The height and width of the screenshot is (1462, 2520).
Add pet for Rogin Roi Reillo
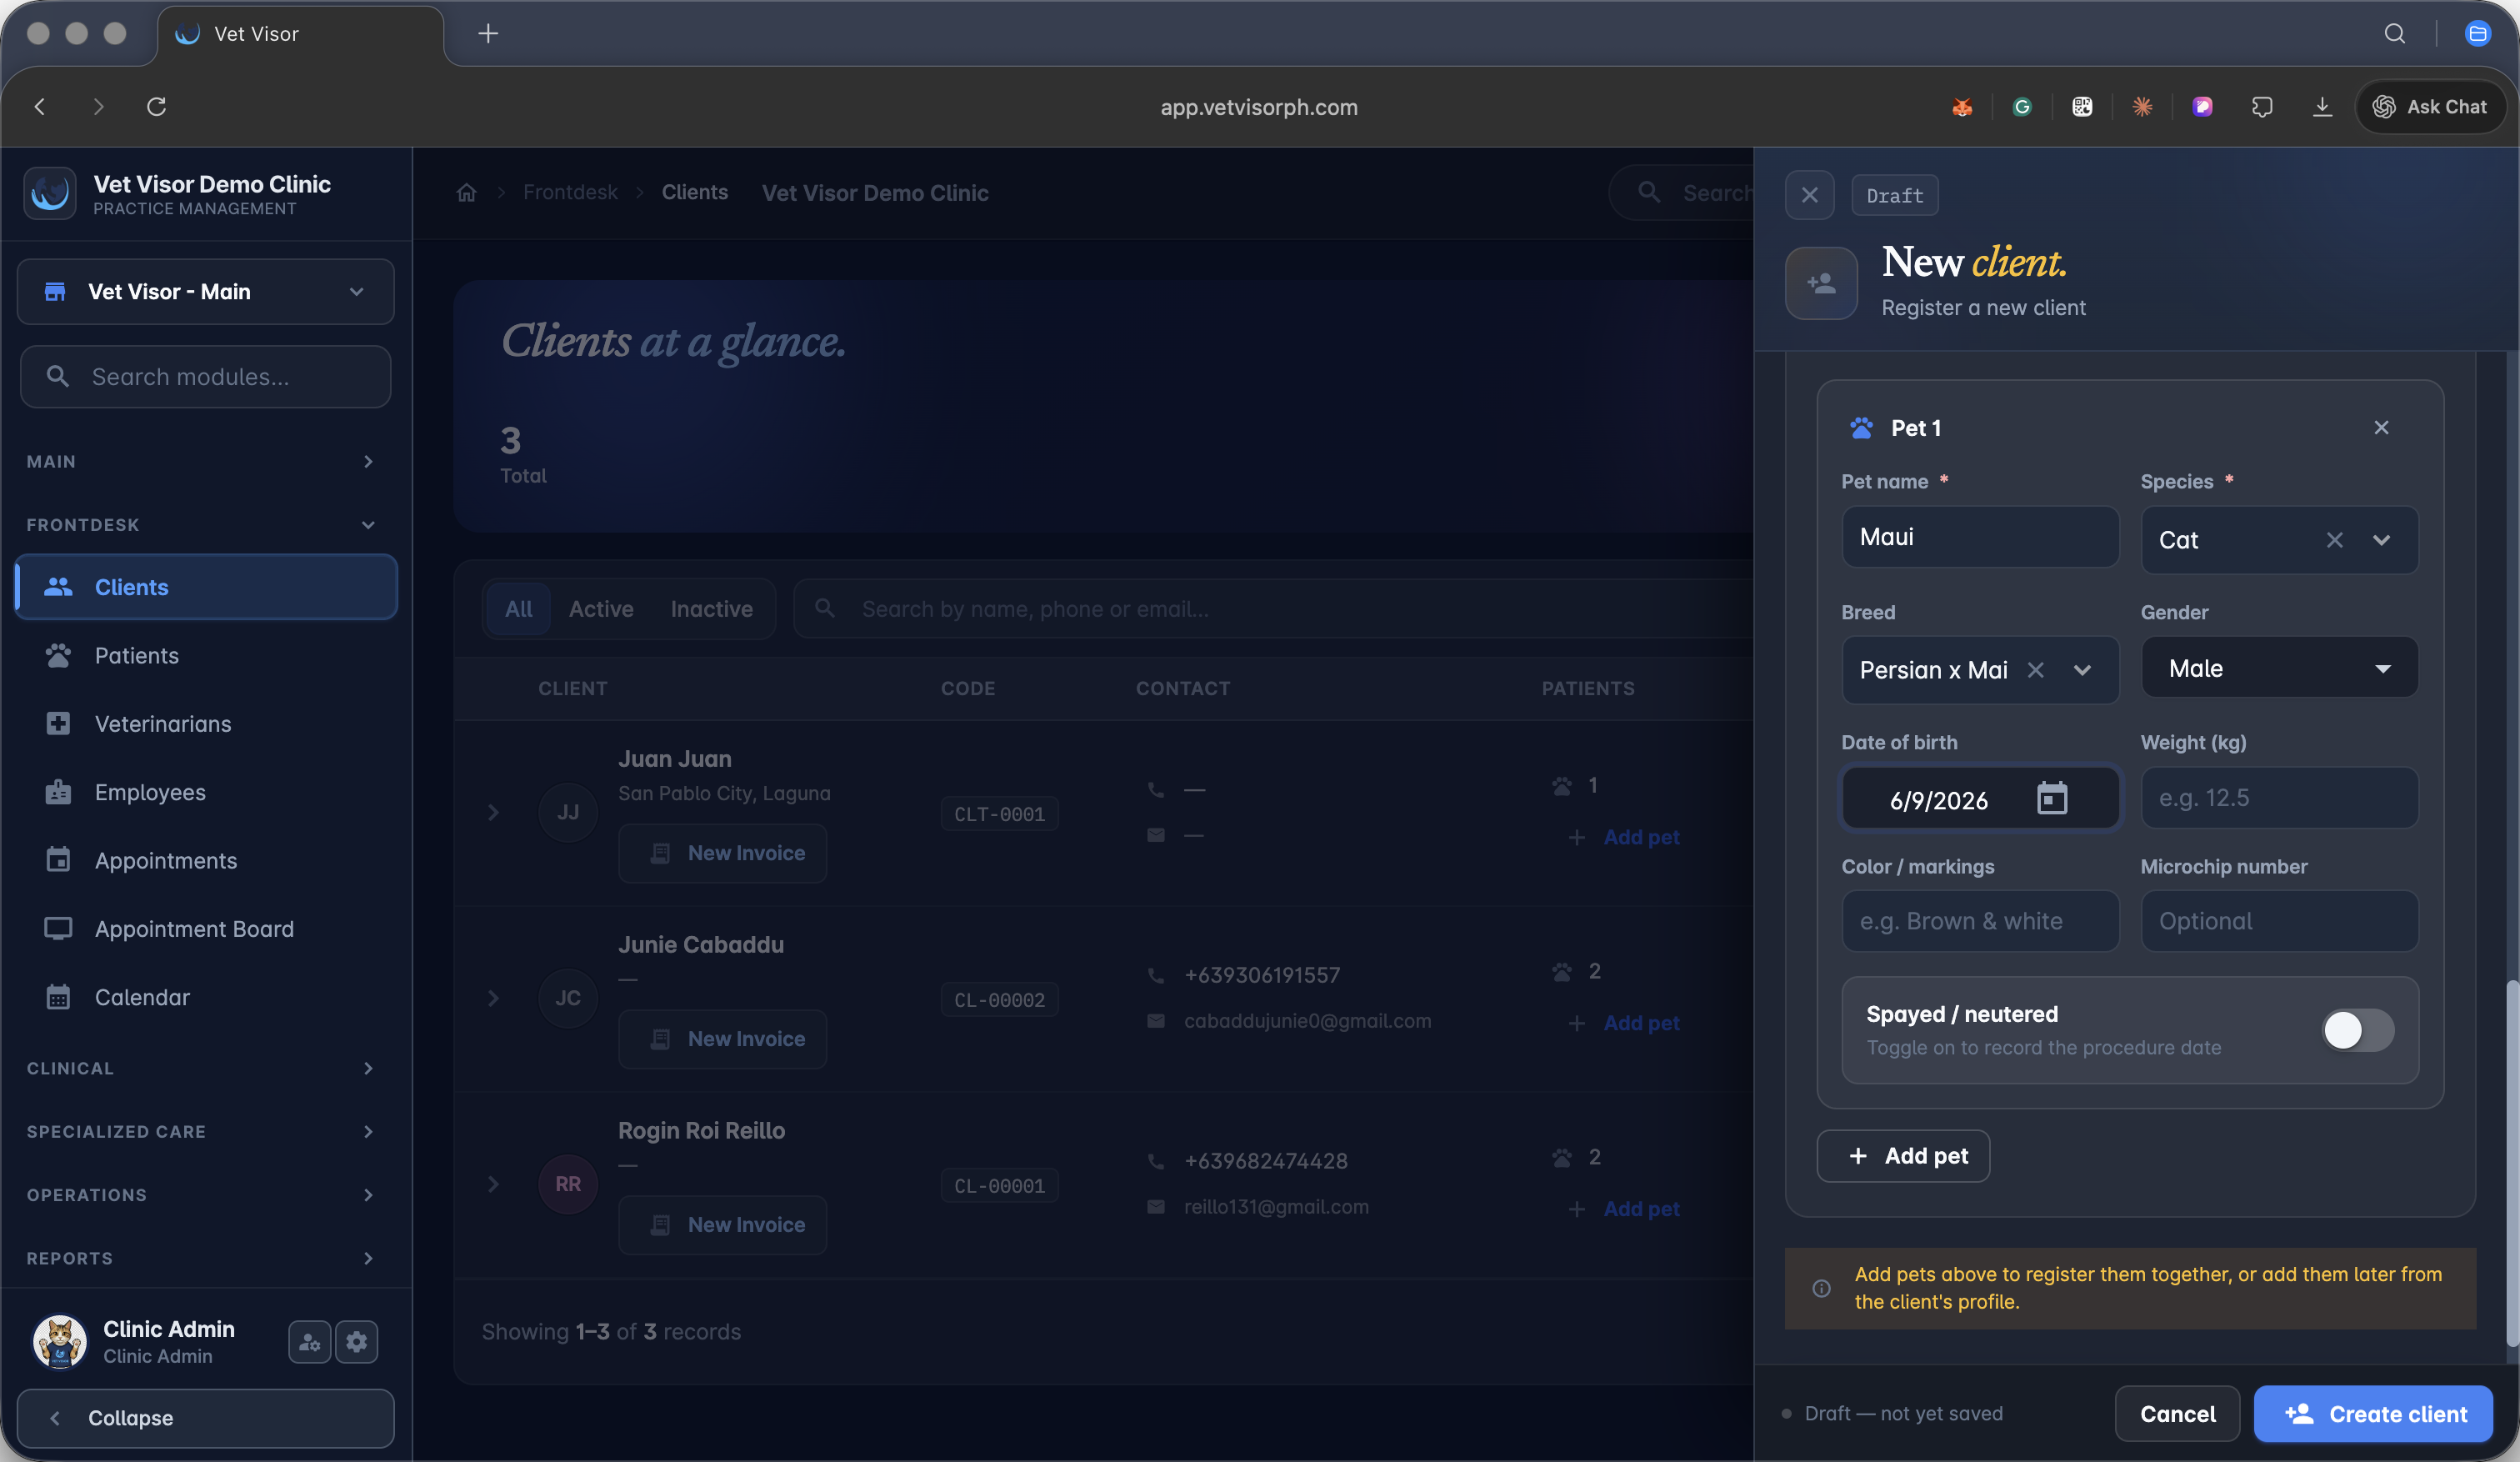point(1625,1210)
